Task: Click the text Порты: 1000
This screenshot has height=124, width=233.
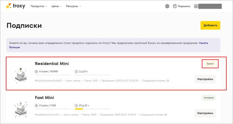Action: (x=89, y=115)
